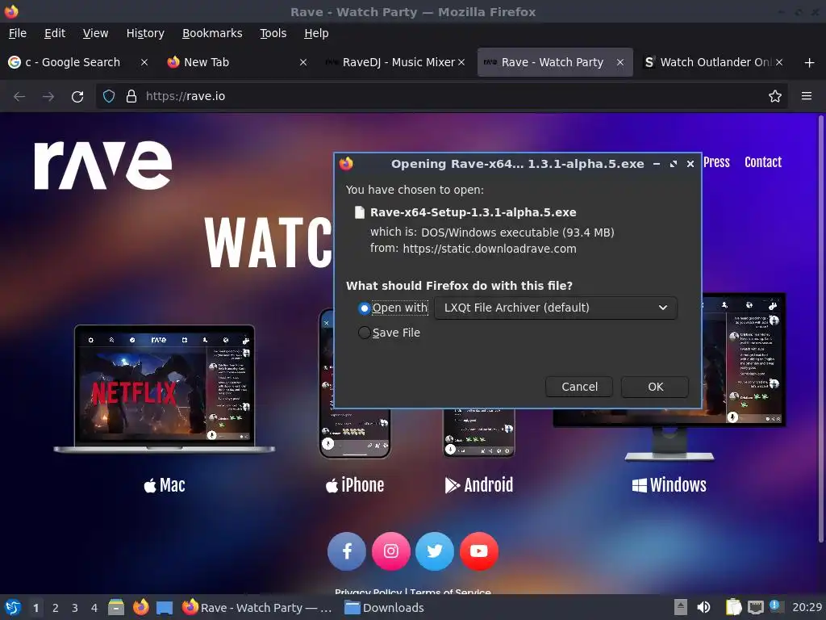Open the volume speaker icon in system tray
The width and height of the screenshot is (826, 620).
(703, 608)
